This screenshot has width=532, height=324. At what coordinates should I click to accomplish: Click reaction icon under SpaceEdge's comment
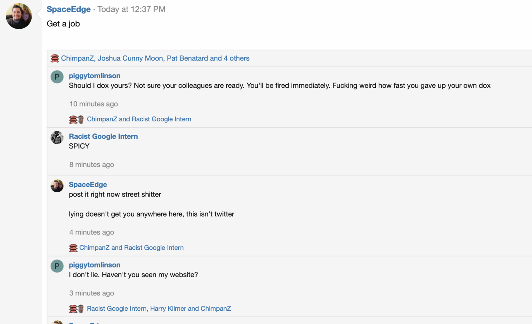coord(73,248)
